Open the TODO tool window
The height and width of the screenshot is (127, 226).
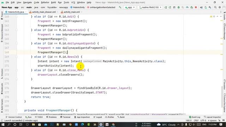point(39,117)
